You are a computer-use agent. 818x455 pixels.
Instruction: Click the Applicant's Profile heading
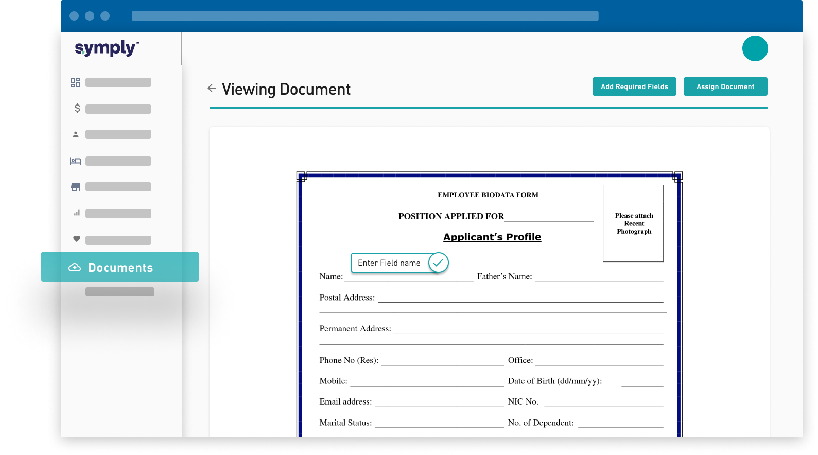pyautogui.click(x=492, y=237)
